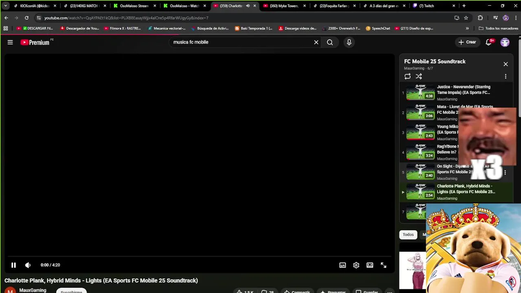Open the Crear button
This screenshot has height=293, width=521.
[467, 42]
